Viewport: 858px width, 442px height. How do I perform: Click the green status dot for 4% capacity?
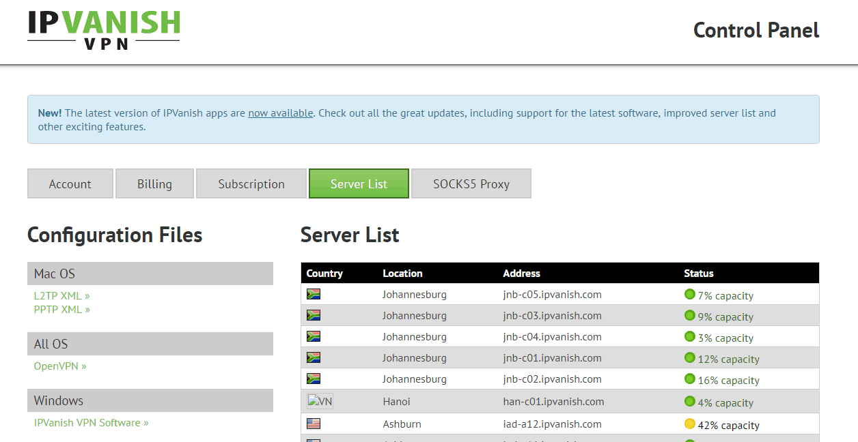click(690, 402)
